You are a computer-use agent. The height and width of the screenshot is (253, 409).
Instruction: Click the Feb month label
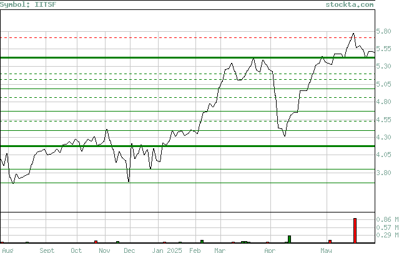click(x=195, y=251)
